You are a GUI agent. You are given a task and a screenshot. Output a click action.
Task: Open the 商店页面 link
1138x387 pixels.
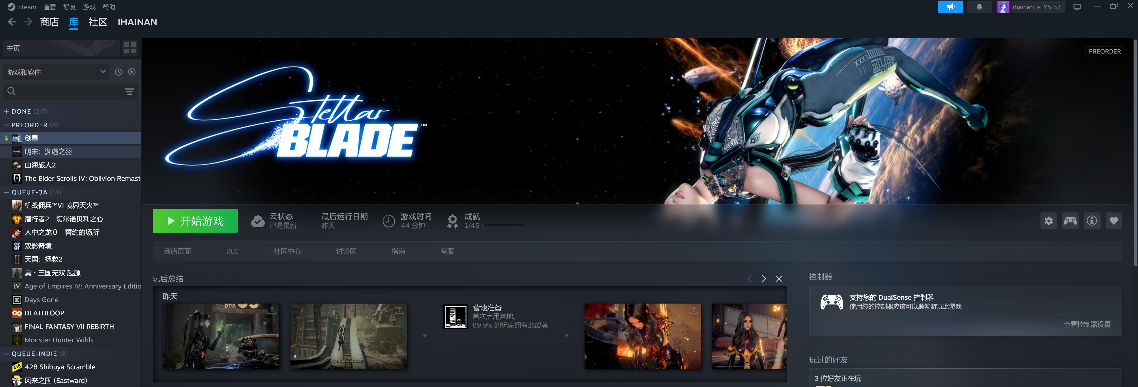(177, 251)
